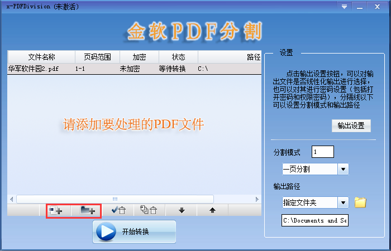The height and width of the screenshot is (251, 391).
Task: Expand the 一页分割 split mode dropdown
Action: coord(343,169)
